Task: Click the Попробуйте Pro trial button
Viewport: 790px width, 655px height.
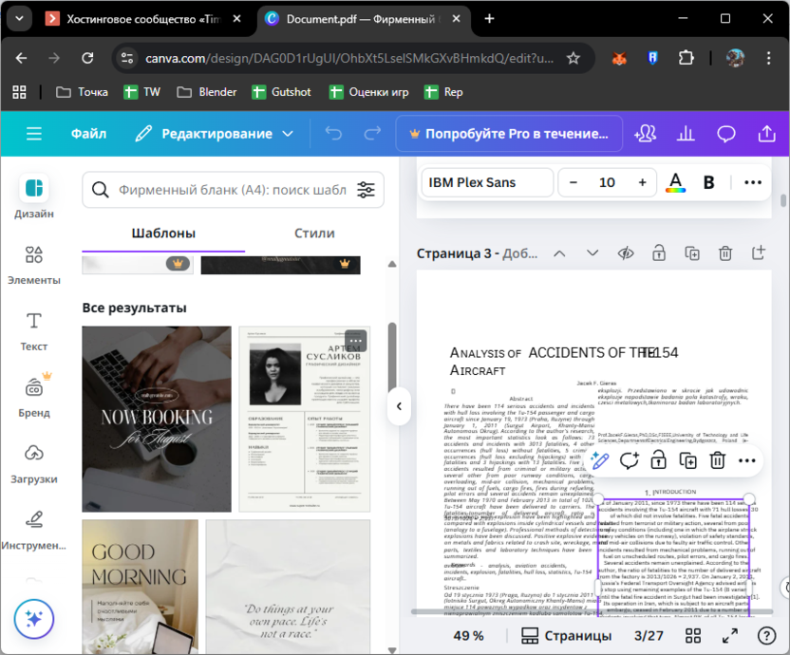Action: pyautogui.click(x=509, y=134)
